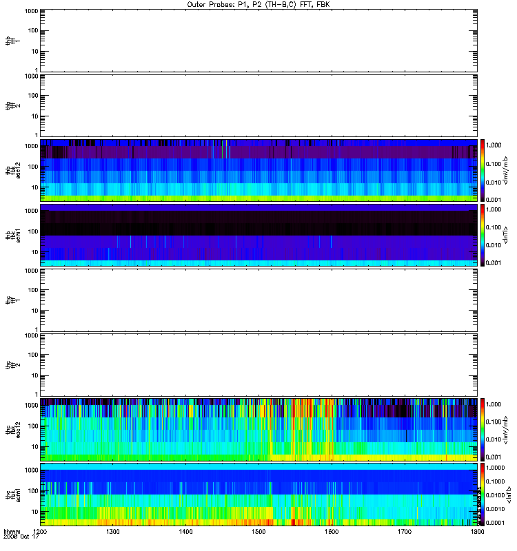Click the "1700" time axis label
This screenshot has width=517, height=551.
pos(405,531)
